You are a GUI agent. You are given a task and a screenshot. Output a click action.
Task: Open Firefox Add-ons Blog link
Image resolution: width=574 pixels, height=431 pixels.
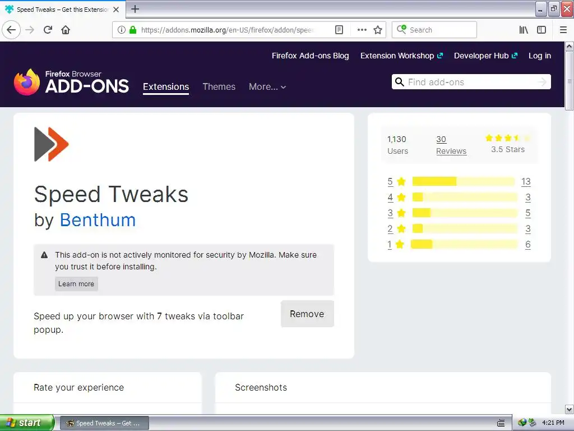click(310, 56)
